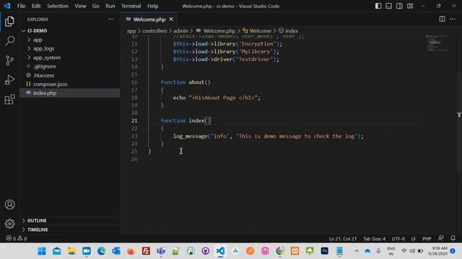Click the code minimap preview
The width and height of the screenshot is (462, 259).
pyautogui.click(x=438, y=43)
